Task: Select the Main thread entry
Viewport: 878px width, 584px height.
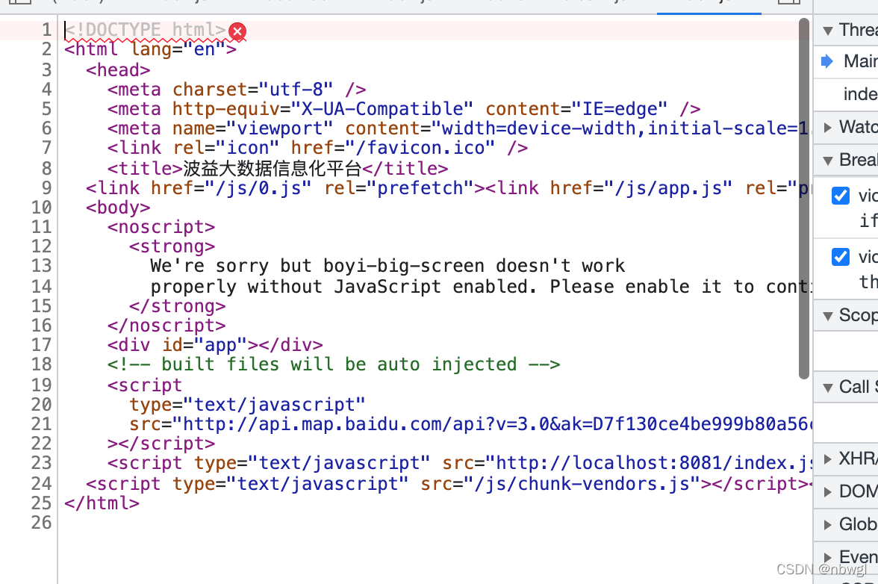Action: 860,61
